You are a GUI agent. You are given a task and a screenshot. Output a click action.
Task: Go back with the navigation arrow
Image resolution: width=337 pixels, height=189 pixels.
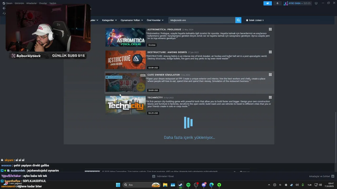[4, 8]
